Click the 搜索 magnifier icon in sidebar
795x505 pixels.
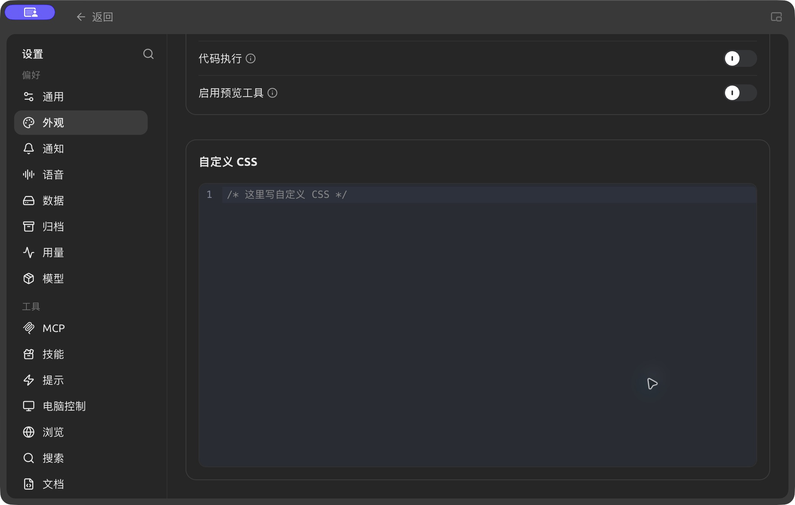coord(29,458)
